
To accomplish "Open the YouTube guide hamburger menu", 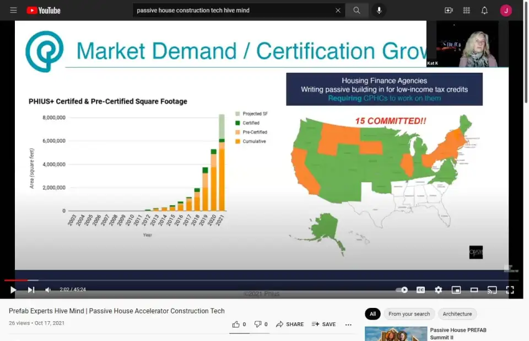I will point(13,10).
